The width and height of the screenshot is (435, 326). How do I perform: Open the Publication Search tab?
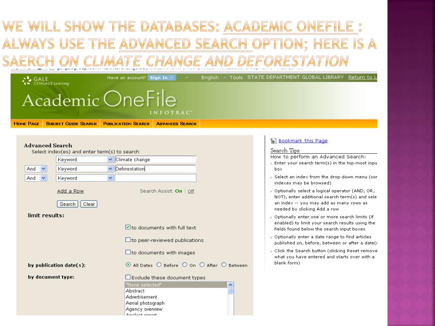click(126, 124)
